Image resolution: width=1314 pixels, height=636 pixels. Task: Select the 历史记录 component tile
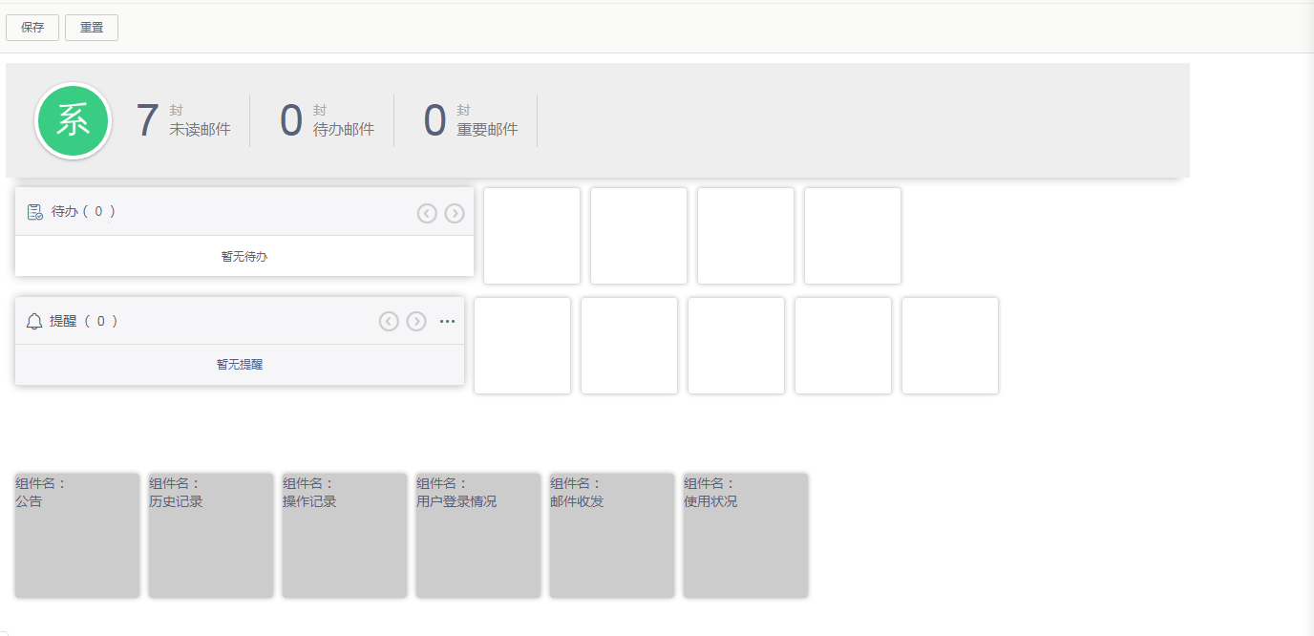pyautogui.click(x=211, y=536)
